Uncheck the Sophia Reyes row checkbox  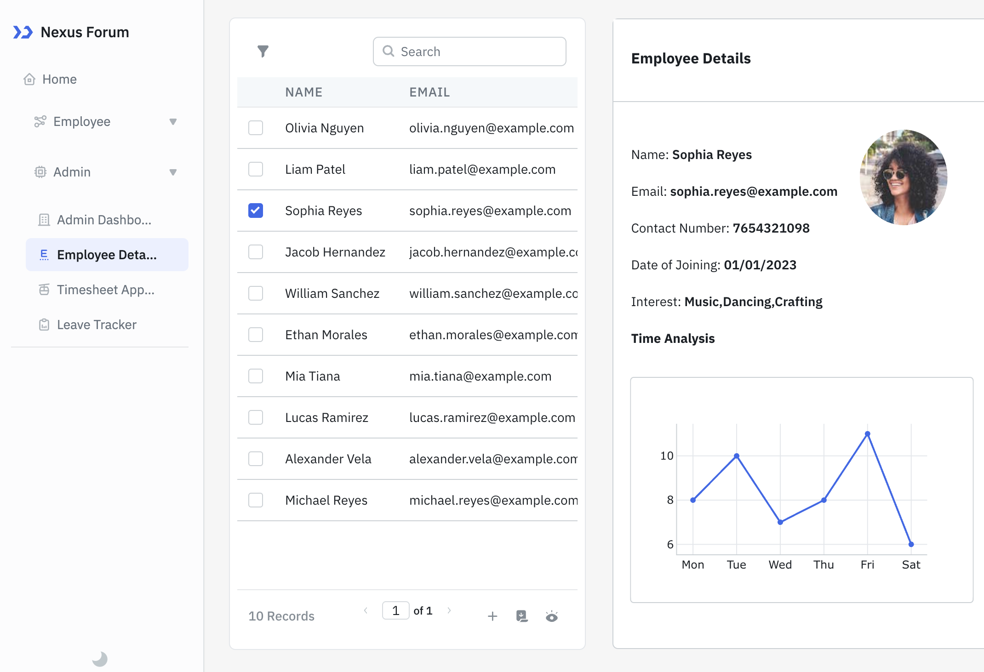click(255, 211)
